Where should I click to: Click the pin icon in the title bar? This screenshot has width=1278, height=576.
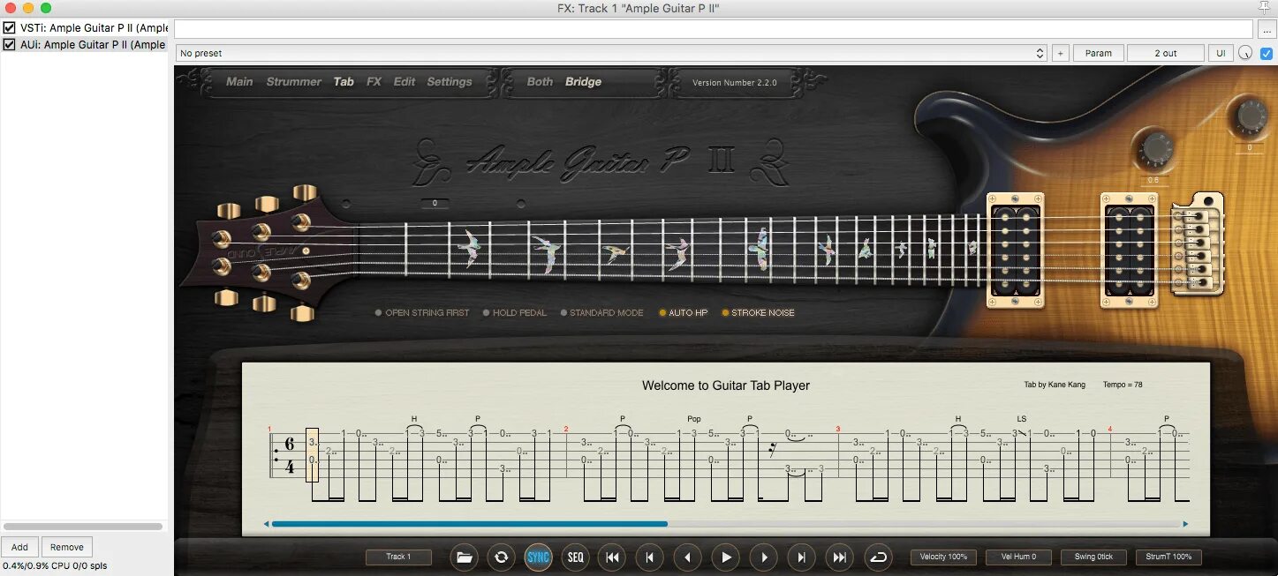tap(1265, 7)
